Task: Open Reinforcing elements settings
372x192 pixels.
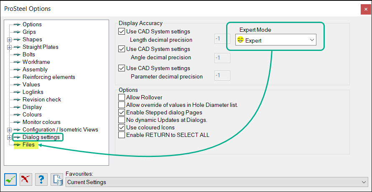Action: click(x=49, y=77)
